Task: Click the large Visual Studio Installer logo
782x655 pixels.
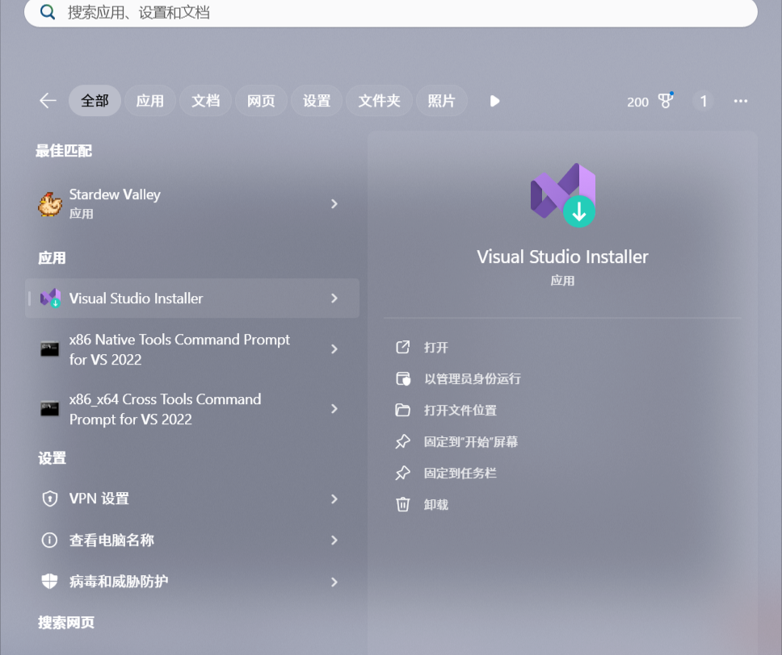Action: tap(563, 194)
